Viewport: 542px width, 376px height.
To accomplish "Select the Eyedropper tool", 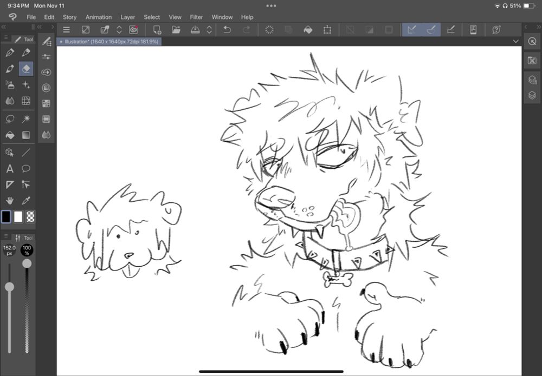I will click(26, 201).
